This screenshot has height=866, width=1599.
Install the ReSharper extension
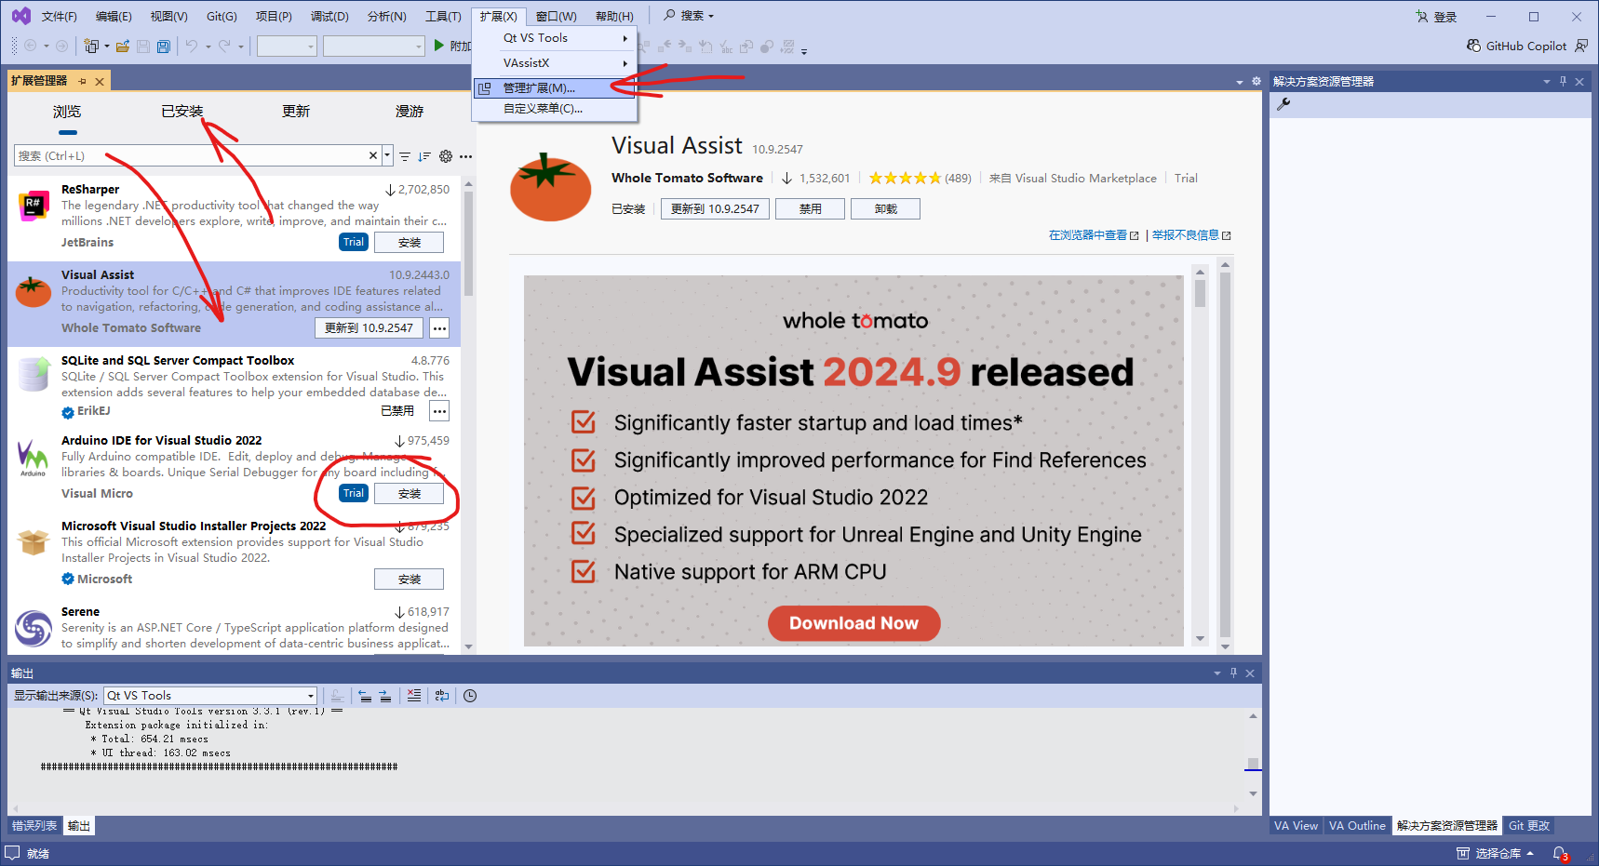click(410, 243)
